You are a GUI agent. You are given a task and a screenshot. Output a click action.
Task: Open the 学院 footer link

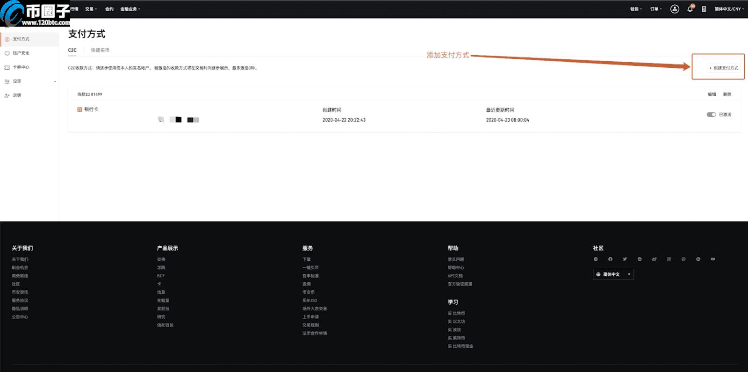161,268
